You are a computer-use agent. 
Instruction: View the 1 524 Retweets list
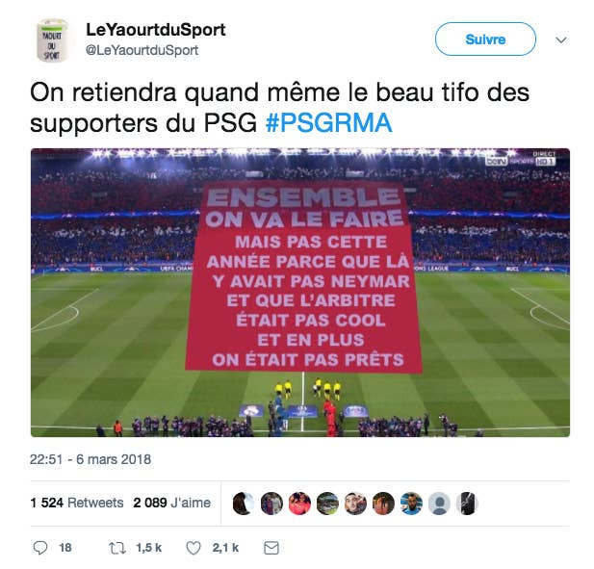coord(77,503)
